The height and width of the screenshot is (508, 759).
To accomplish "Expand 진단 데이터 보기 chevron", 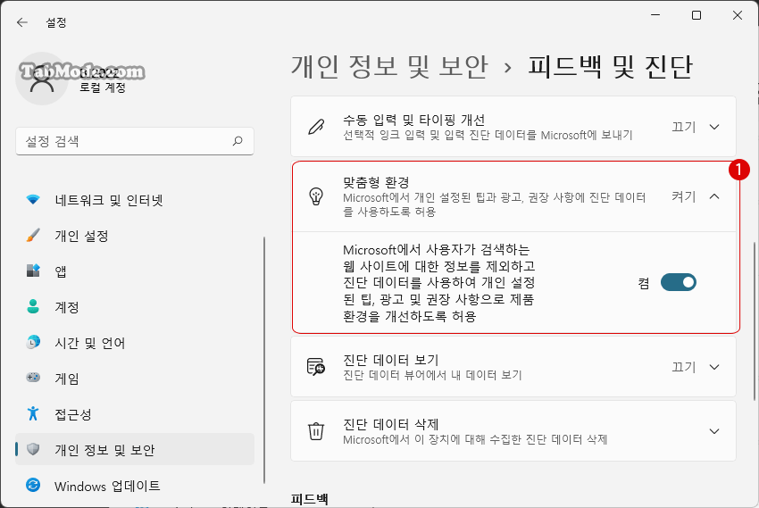I will (x=714, y=367).
